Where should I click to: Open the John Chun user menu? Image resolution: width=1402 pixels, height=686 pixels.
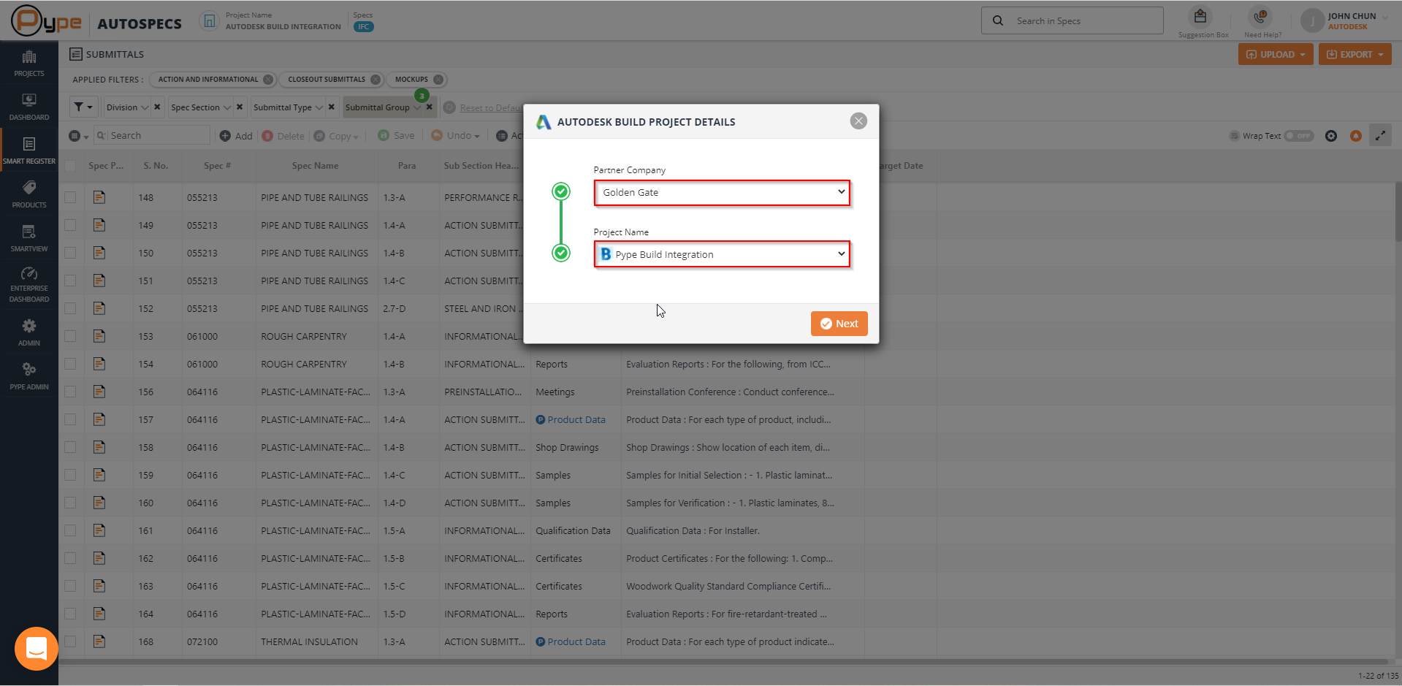(x=1345, y=21)
